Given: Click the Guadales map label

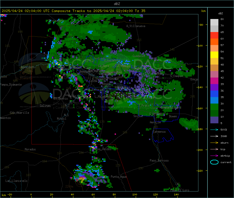Looking at the screenshot, I should coord(139,56).
